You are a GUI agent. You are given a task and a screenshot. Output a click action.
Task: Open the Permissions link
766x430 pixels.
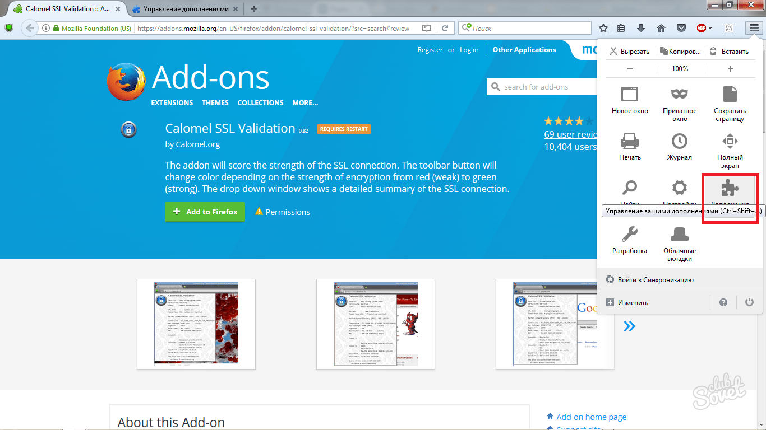(288, 212)
